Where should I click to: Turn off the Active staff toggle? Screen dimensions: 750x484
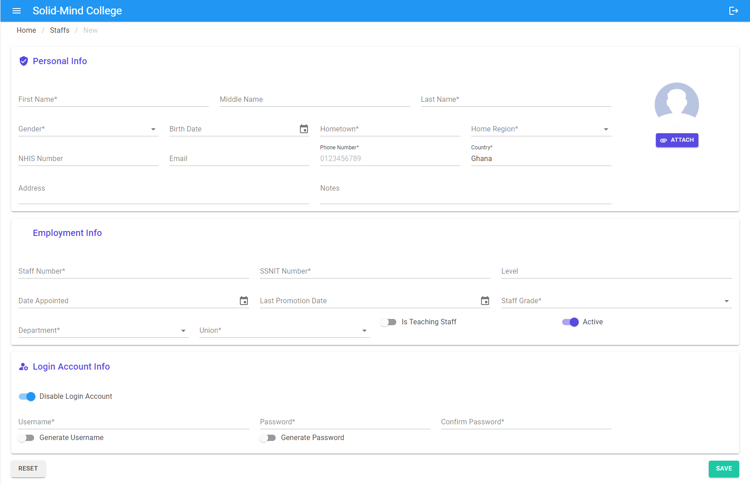pos(570,322)
